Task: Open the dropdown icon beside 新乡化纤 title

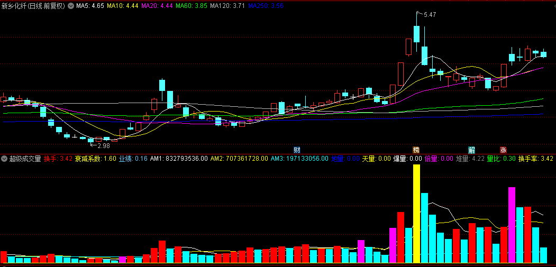Action: pos(70,6)
